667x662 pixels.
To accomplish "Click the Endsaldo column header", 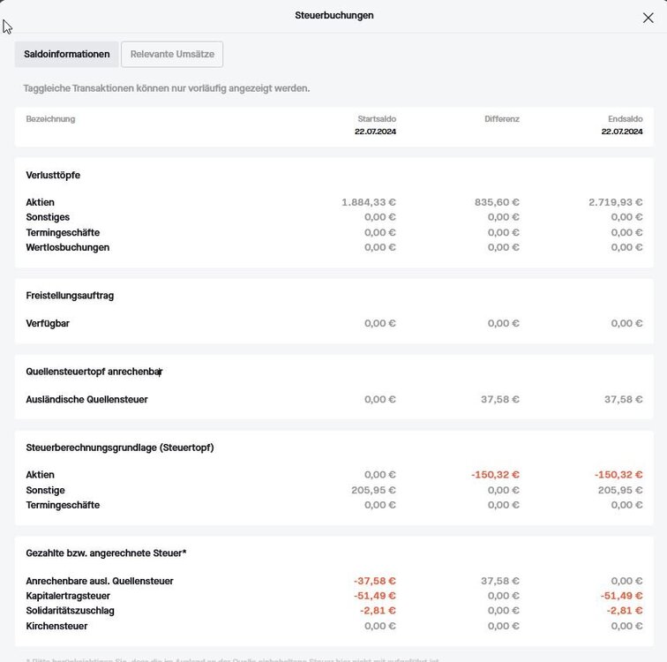I will [625, 118].
